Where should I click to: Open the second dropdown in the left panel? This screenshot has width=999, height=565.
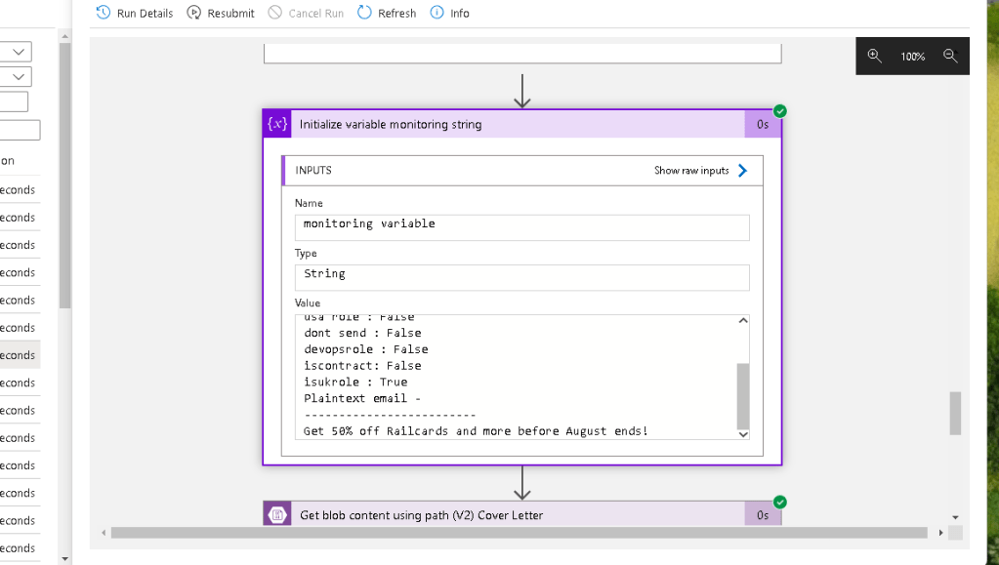pos(16,77)
